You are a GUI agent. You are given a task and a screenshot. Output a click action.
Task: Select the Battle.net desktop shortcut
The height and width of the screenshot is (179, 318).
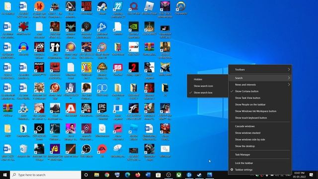click(102, 30)
